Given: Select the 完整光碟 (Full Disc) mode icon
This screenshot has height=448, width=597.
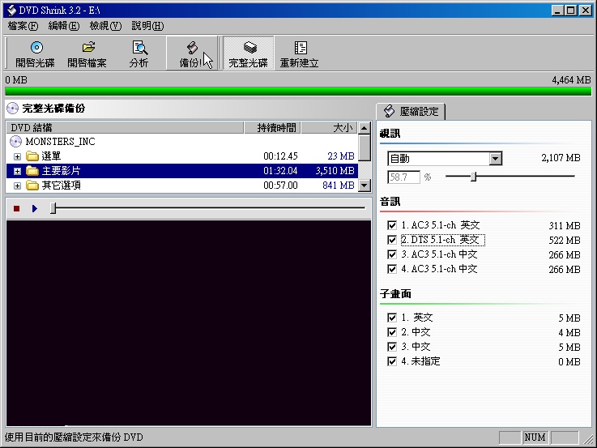Looking at the screenshot, I should coord(250,48).
